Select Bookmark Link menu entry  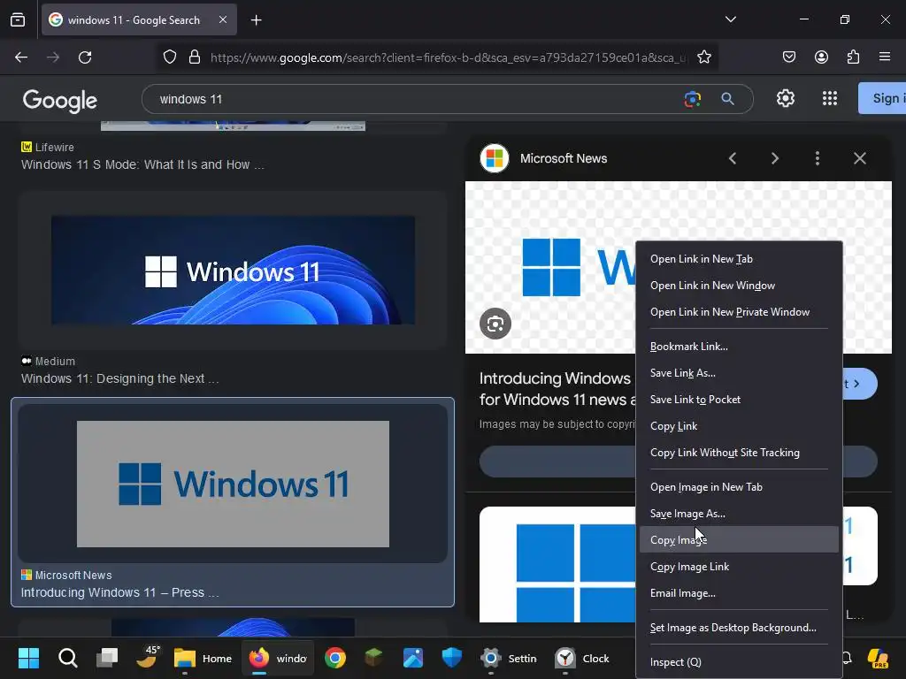739,347
